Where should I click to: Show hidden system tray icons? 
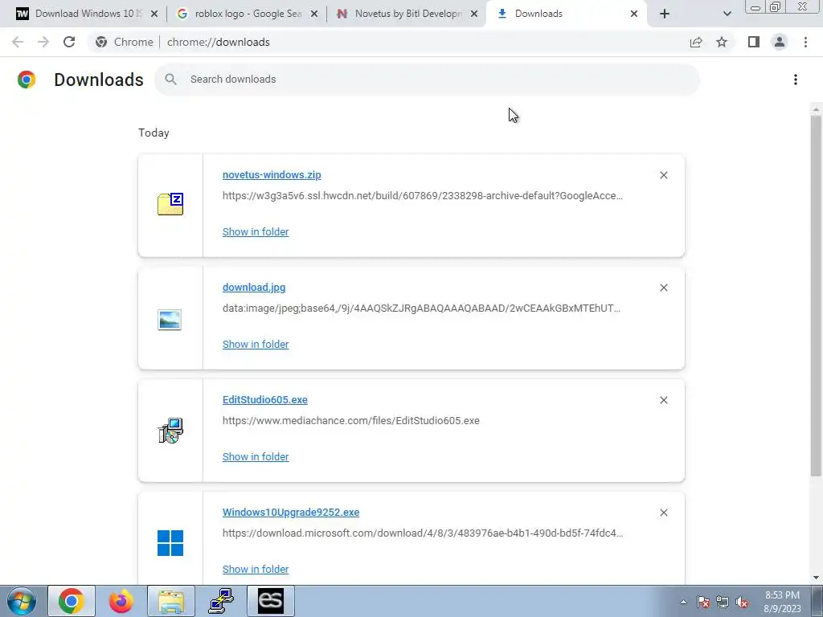(x=683, y=602)
